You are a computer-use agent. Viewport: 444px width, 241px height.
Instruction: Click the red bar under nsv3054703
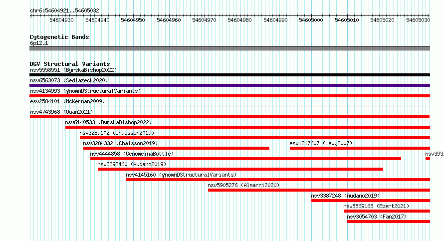pyautogui.click(x=389, y=222)
